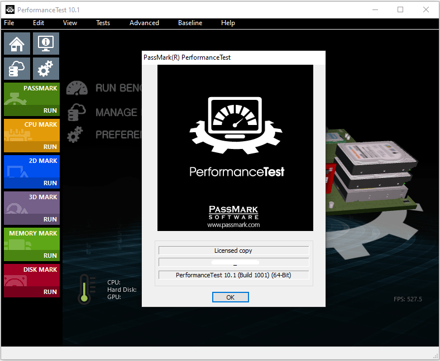Screen dimensions: 440x361
Task: Click the 'MANAGE' main heading
Action: (x=117, y=113)
